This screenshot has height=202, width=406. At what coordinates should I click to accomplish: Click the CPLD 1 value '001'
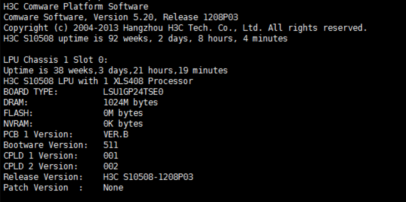coord(111,155)
